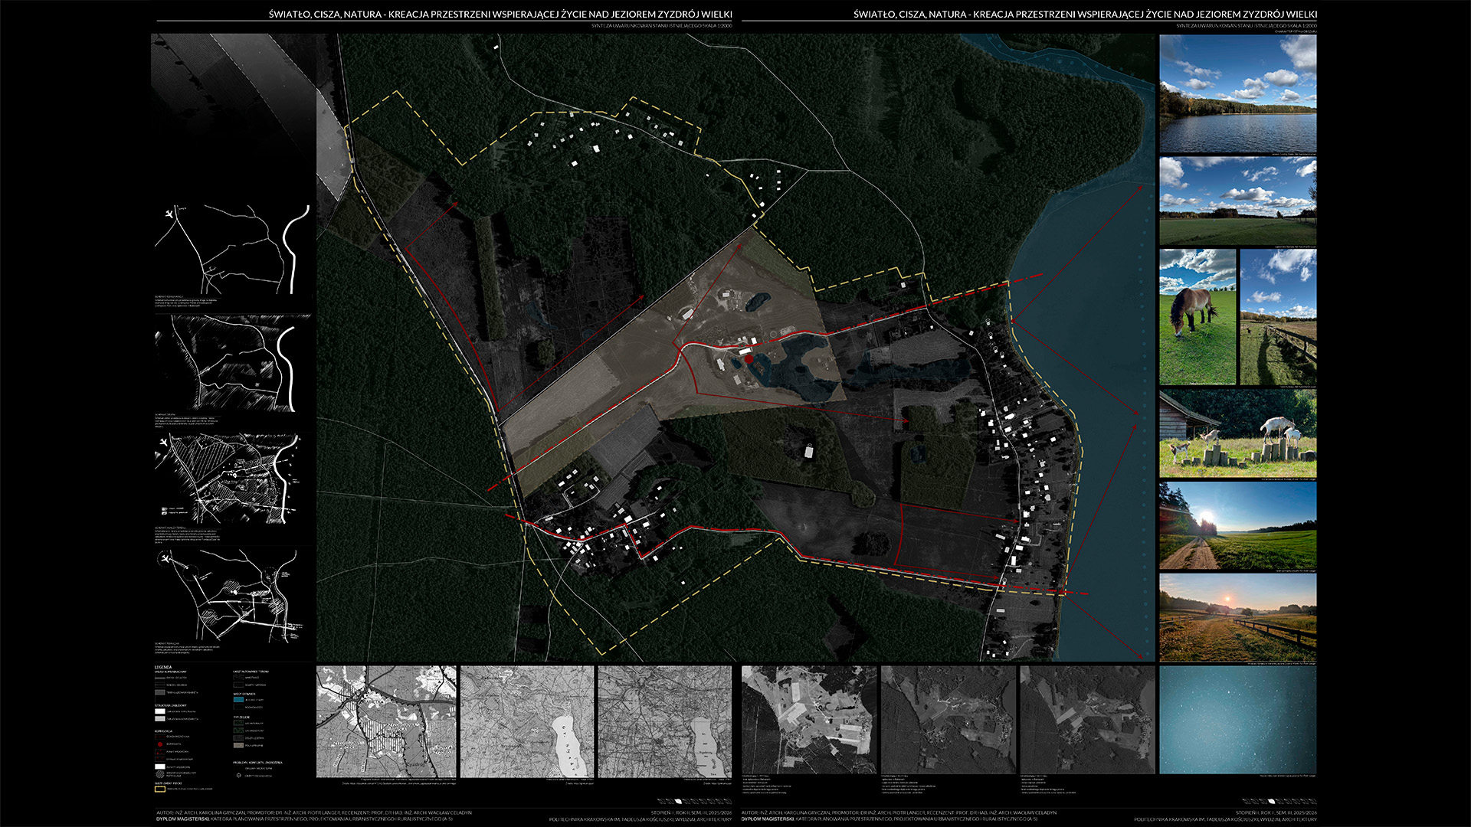Open the first black-and-white aerial photo
The width and height of the screenshot is (1471, 827).
(808, 719)
